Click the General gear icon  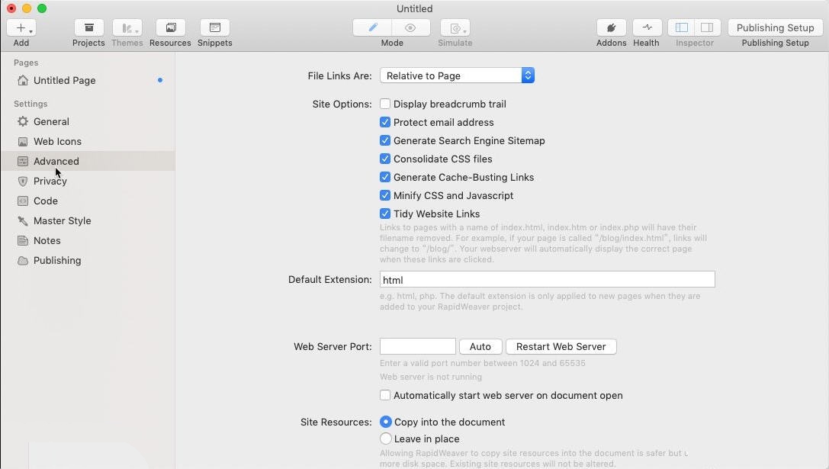tap(23, 121)
